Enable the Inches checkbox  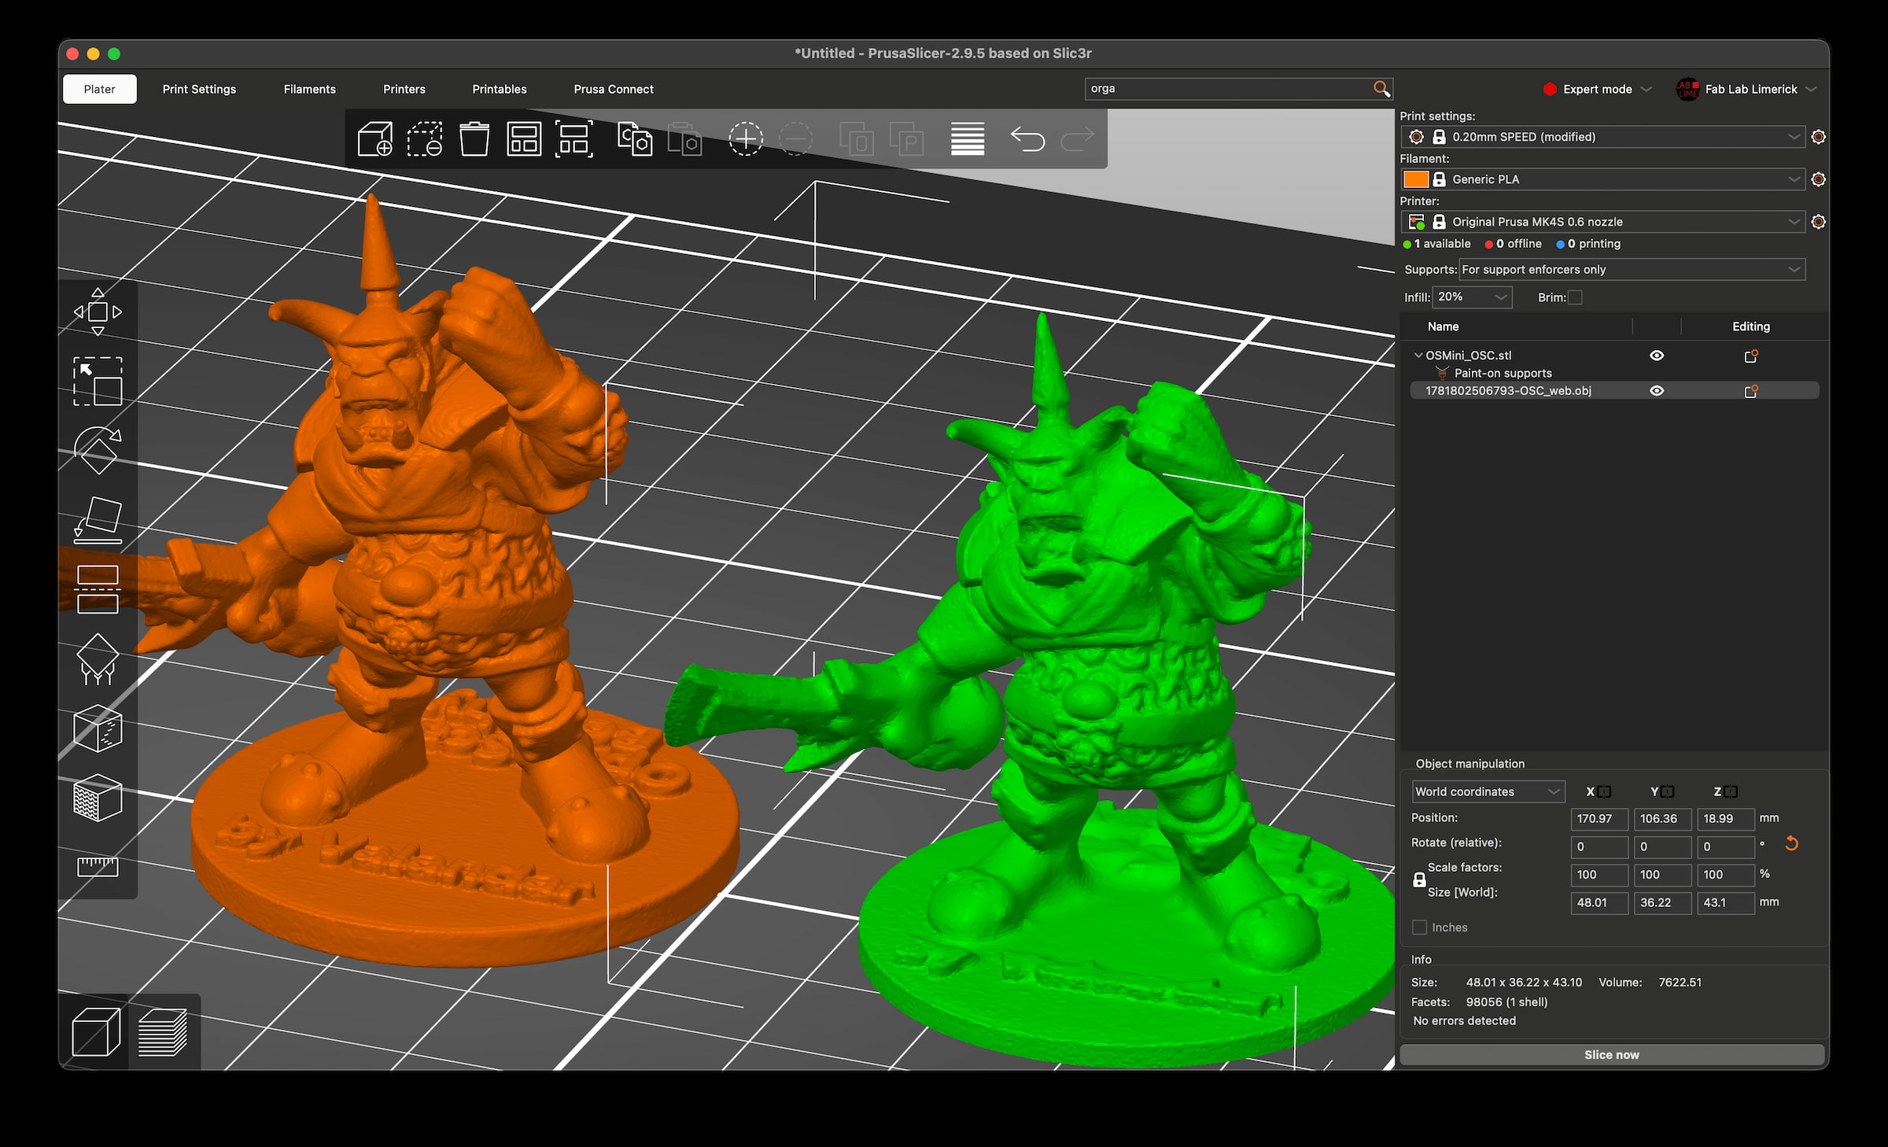tap(1420, 928)
